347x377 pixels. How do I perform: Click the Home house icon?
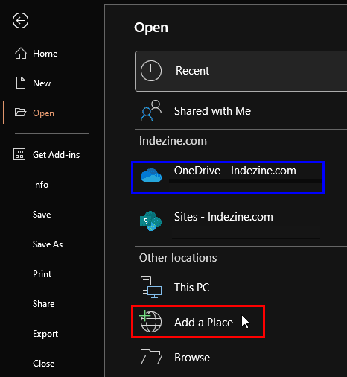click(x=21, y=54)
